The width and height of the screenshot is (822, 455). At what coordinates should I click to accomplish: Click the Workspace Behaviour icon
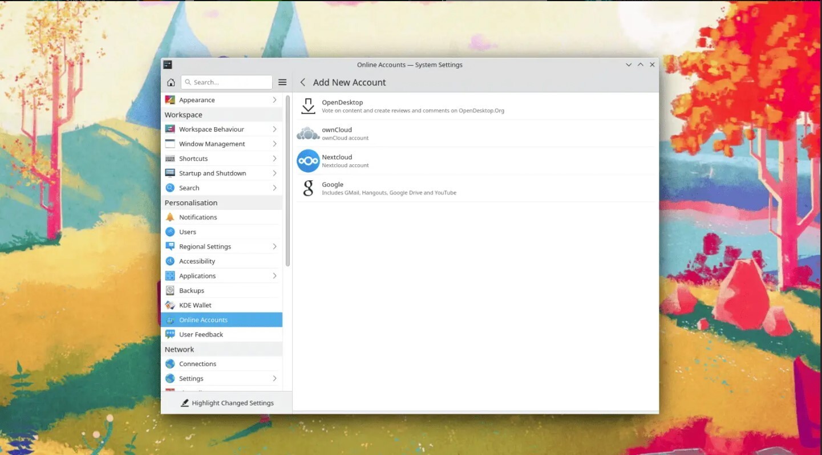pos(170,129)
